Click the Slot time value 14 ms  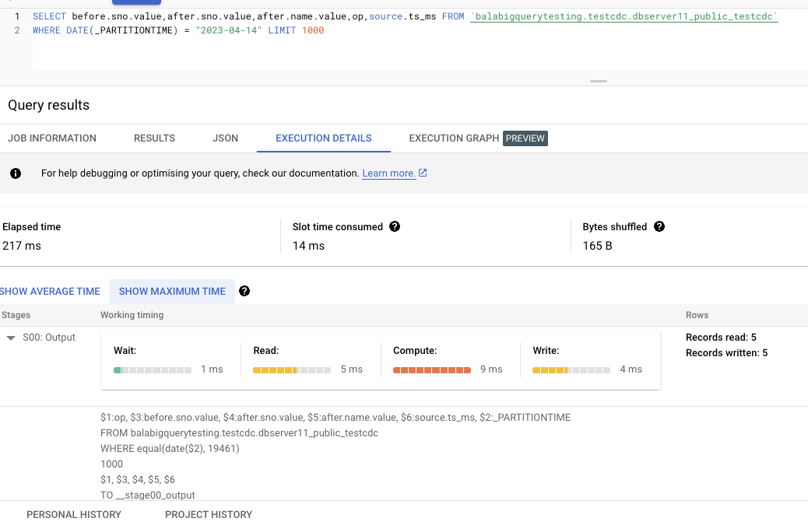tap(309, 246)
